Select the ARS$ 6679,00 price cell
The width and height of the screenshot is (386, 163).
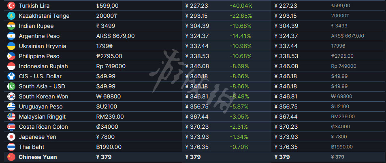[x=115, y=36]
